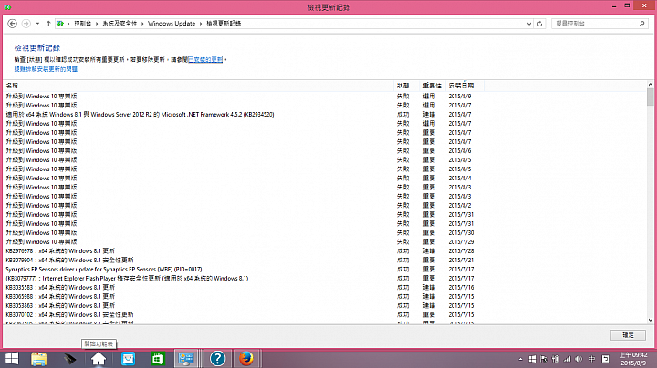Open the home icon app on taskbar

[99, 359]
